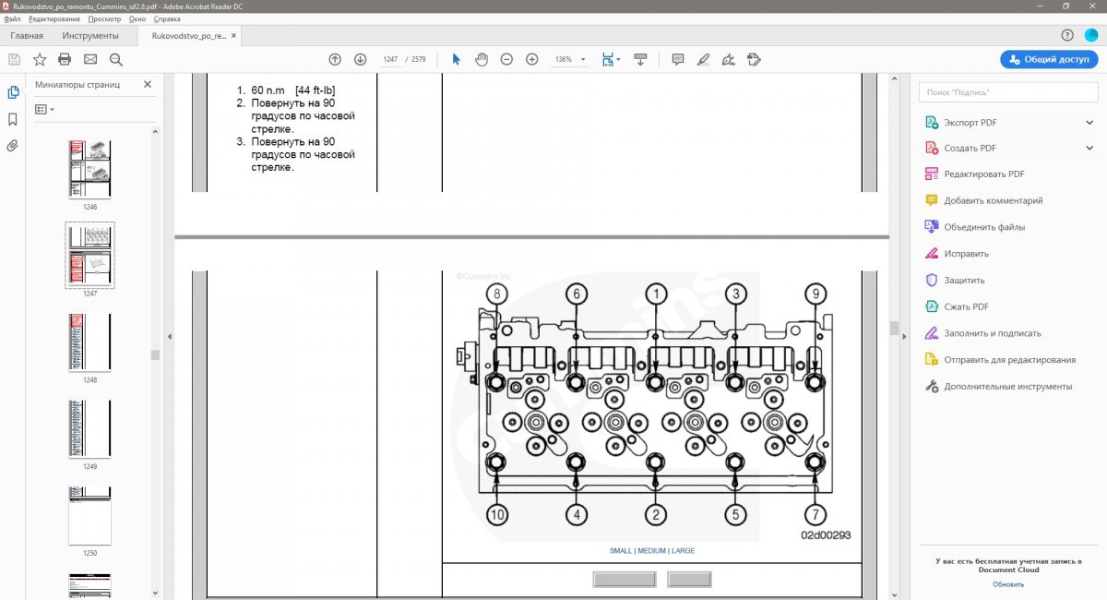Click the Обновить link

1007,583
